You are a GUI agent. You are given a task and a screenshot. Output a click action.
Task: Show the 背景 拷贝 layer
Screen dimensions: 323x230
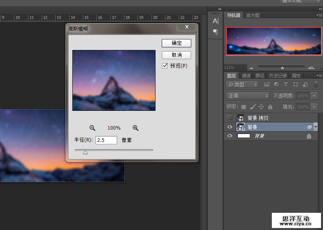coord(229,118)
